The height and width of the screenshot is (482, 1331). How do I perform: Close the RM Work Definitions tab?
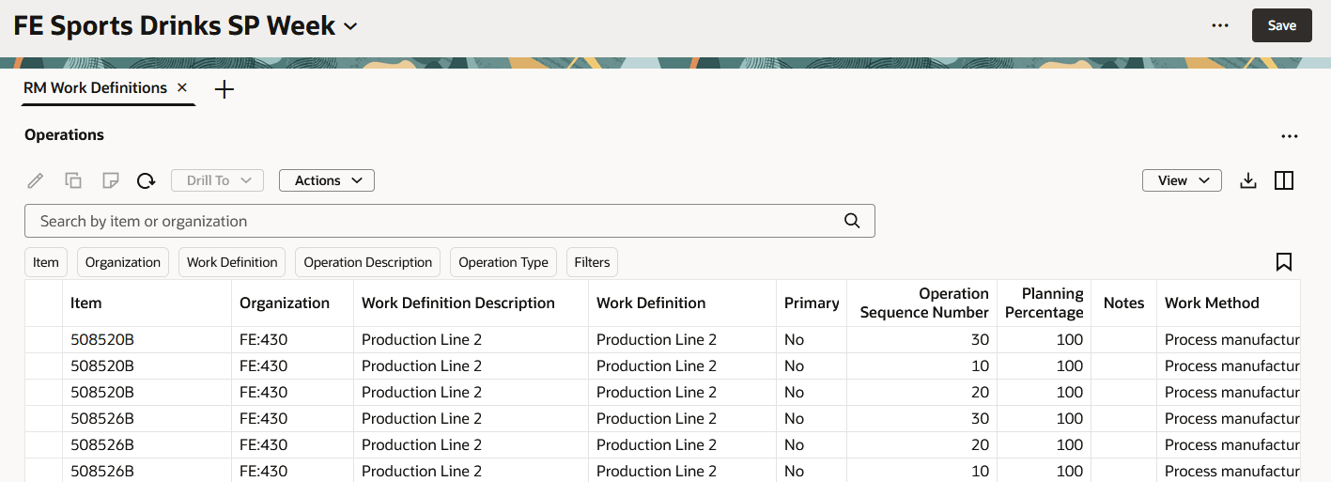[x=182, y=87]
